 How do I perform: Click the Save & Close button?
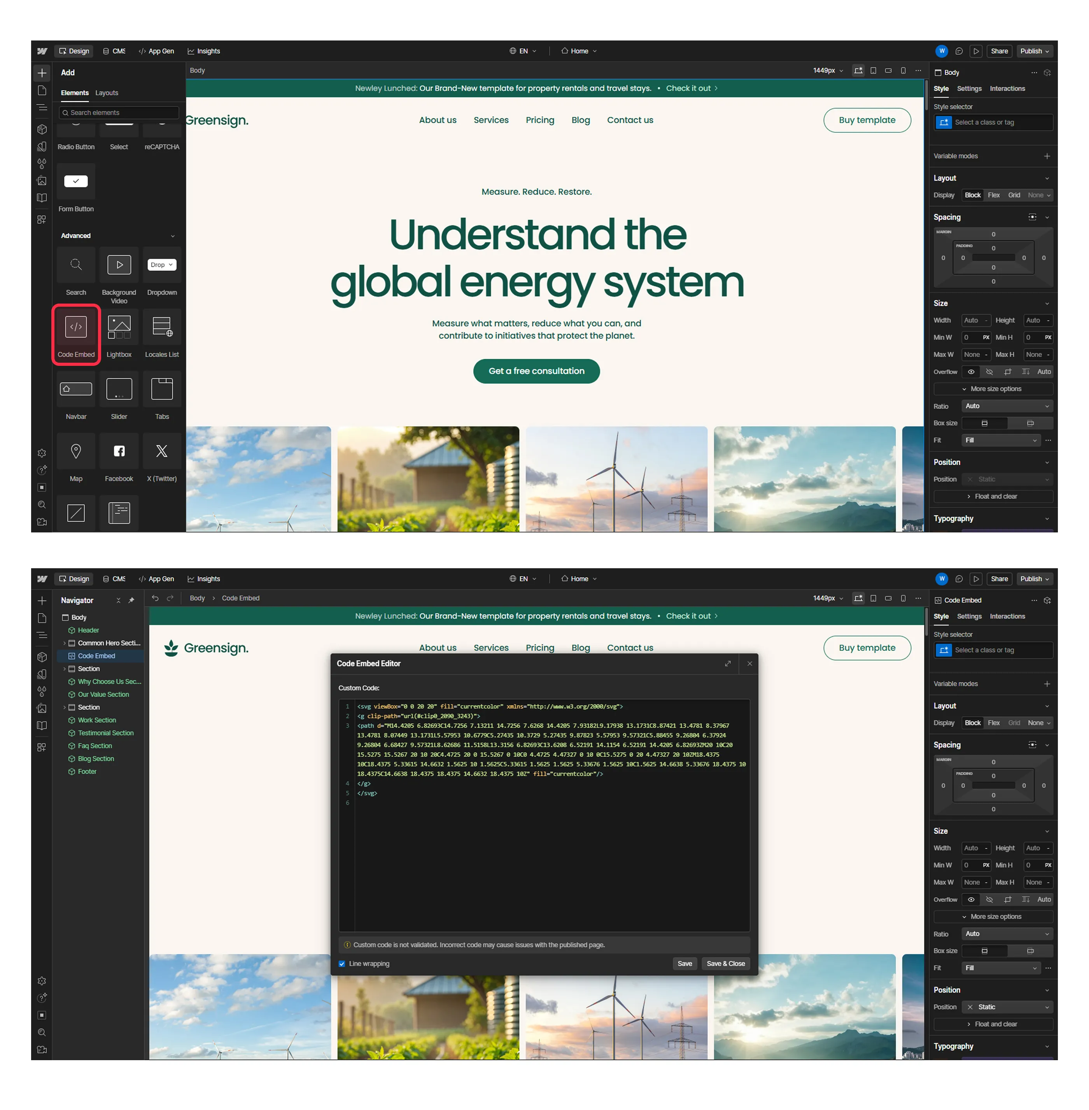pos(725,964)
